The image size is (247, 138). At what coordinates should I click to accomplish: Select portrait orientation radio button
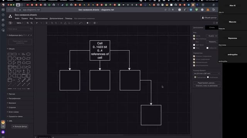(195, 77)
